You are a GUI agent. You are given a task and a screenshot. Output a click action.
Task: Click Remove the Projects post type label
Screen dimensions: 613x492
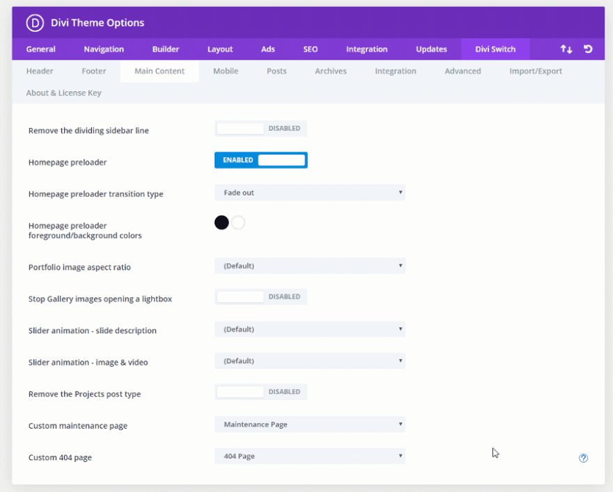[84, 395]
